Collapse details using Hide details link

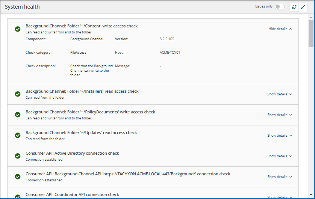coord(280,29)
